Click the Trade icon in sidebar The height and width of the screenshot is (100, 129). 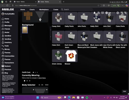(x=3, y=46)
